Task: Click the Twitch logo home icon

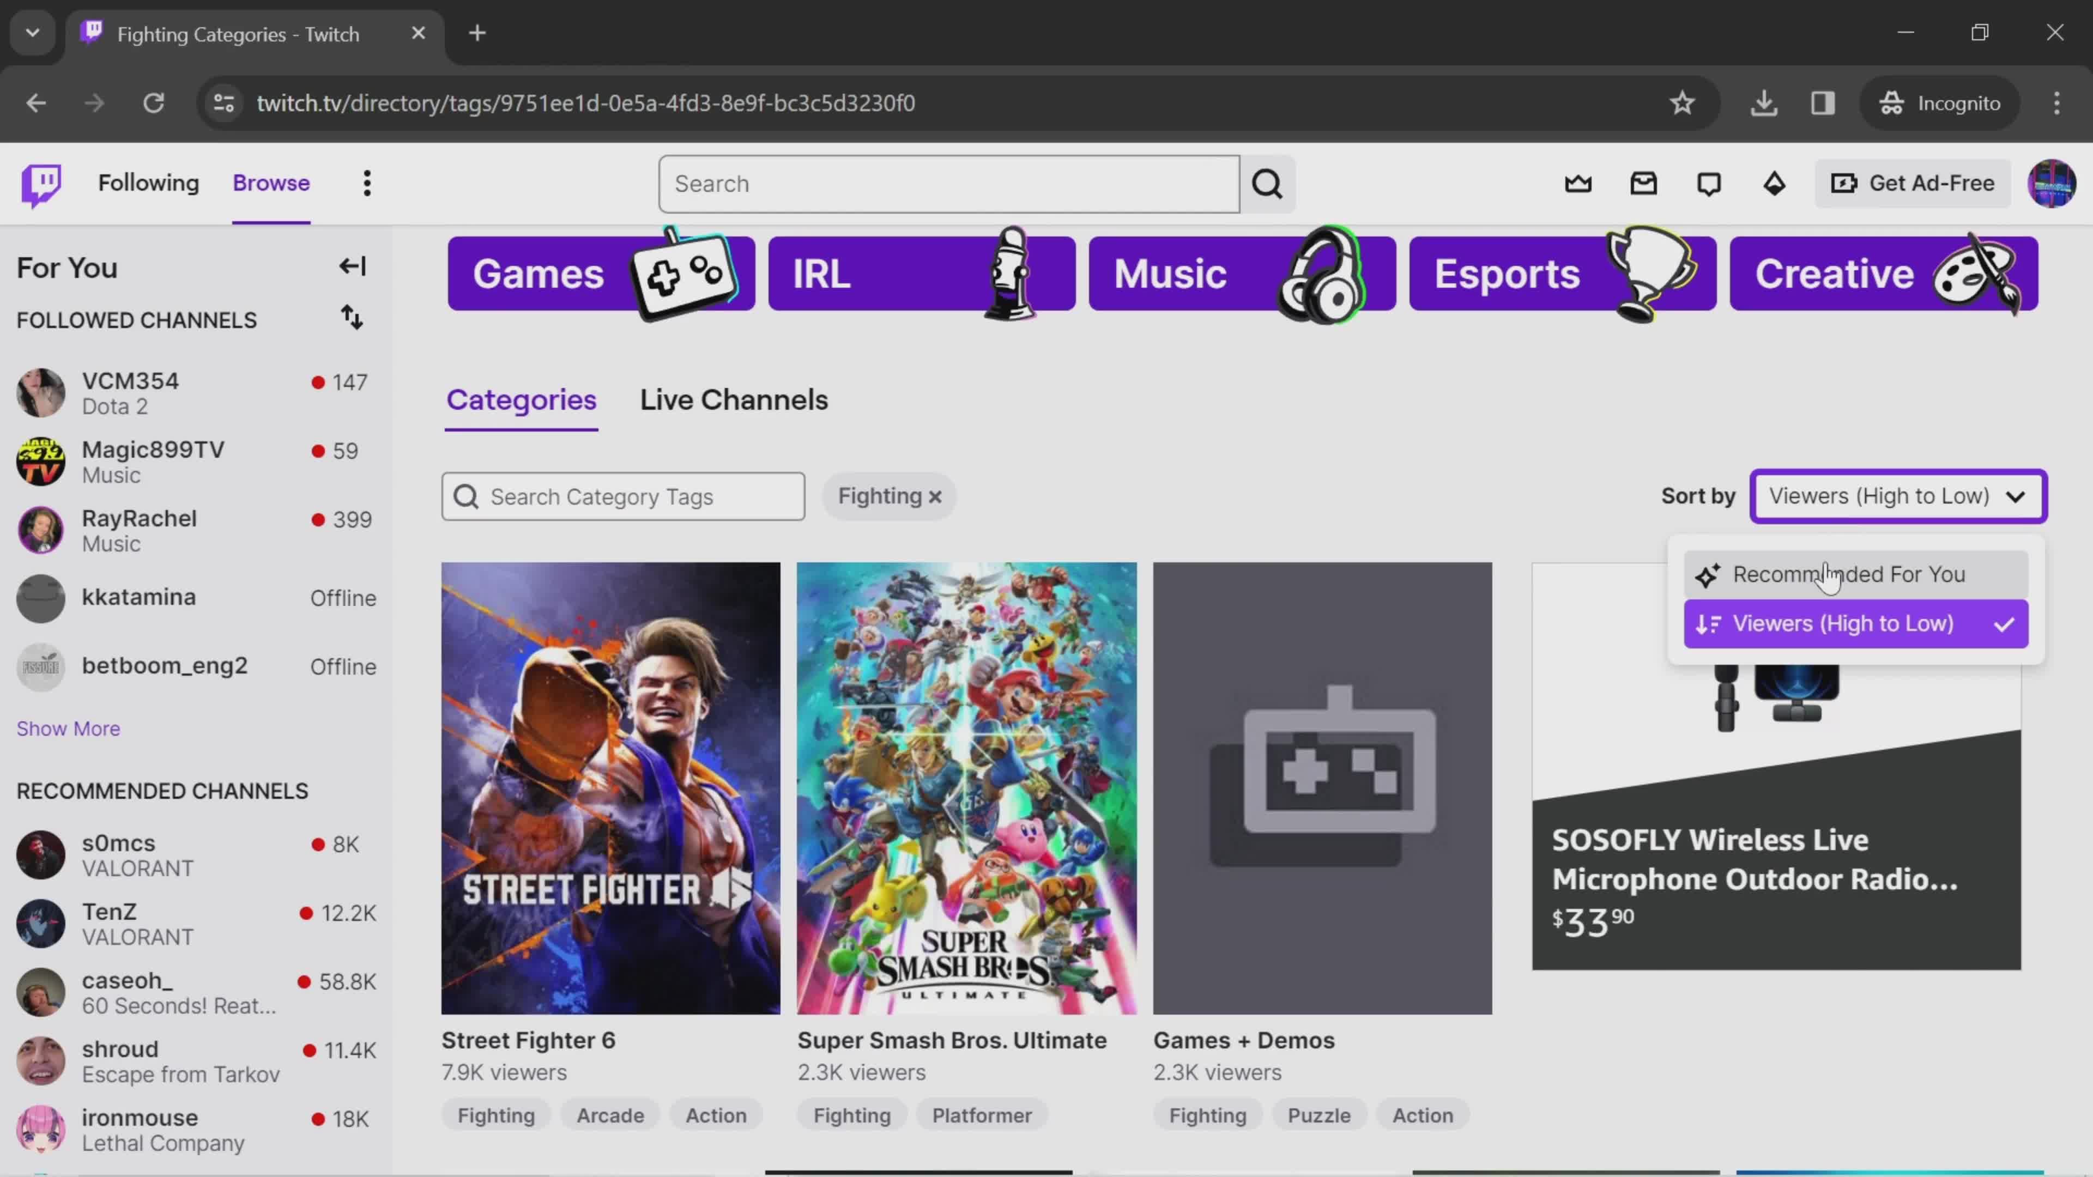Action: pyautogui.click(x=41, y=184)
